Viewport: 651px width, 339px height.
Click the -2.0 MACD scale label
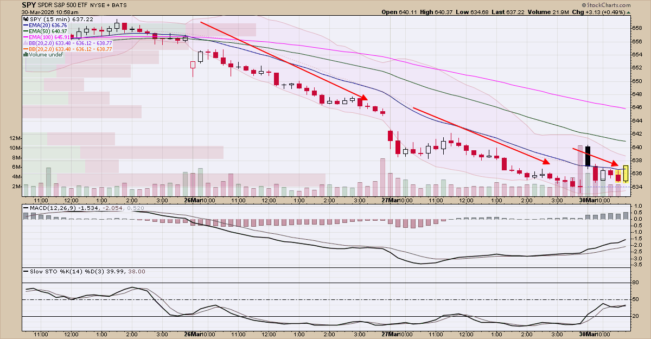636,245
